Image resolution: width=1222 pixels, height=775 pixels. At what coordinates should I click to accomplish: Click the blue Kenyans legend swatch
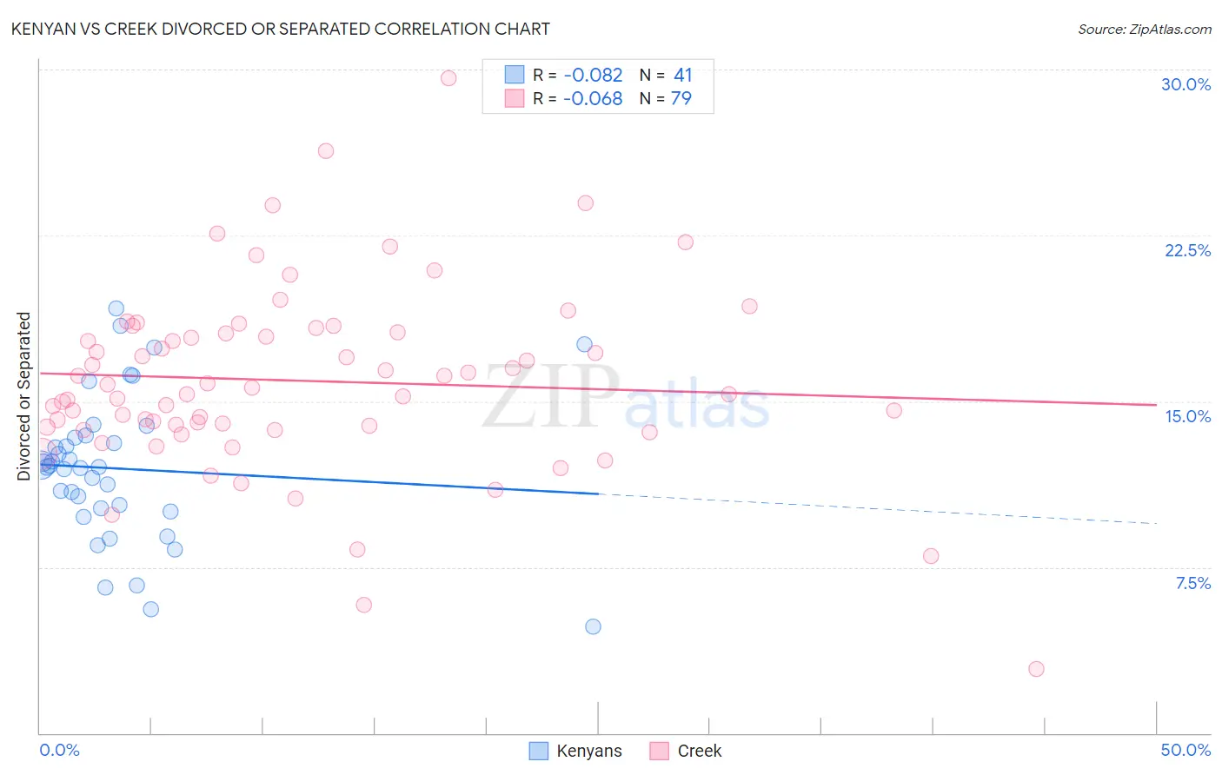point(539,751)
